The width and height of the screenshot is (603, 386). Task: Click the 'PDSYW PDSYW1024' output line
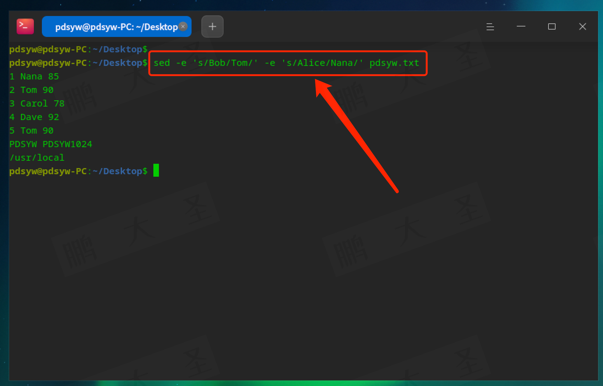click(x=51, y=144)
